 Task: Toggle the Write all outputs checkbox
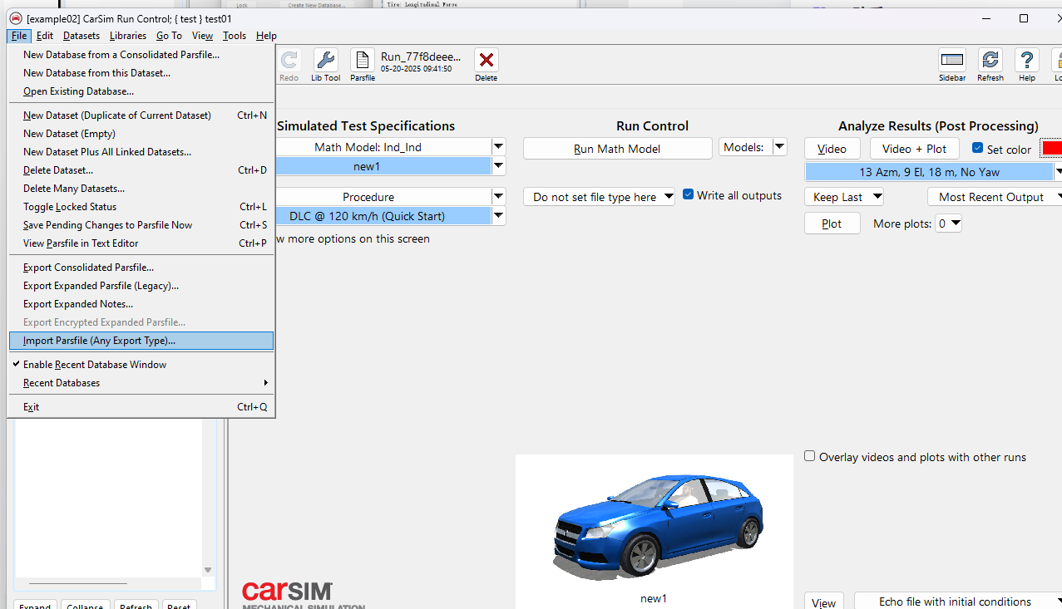[688, 194]
